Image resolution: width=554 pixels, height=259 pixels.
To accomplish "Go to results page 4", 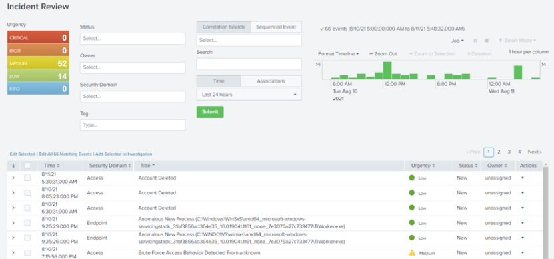I will [x=519, y=152].
